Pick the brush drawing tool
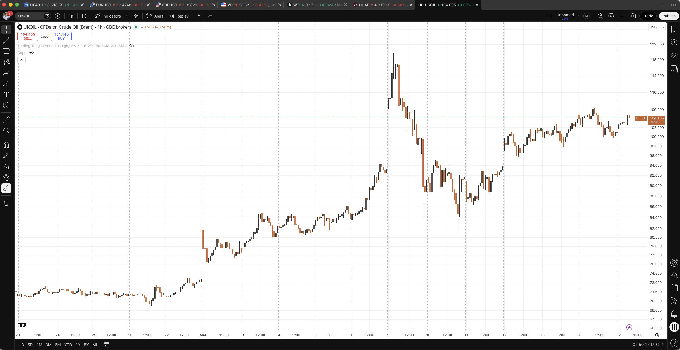Image resolution: width=680 pixels, height=350 pixels. 6,84
